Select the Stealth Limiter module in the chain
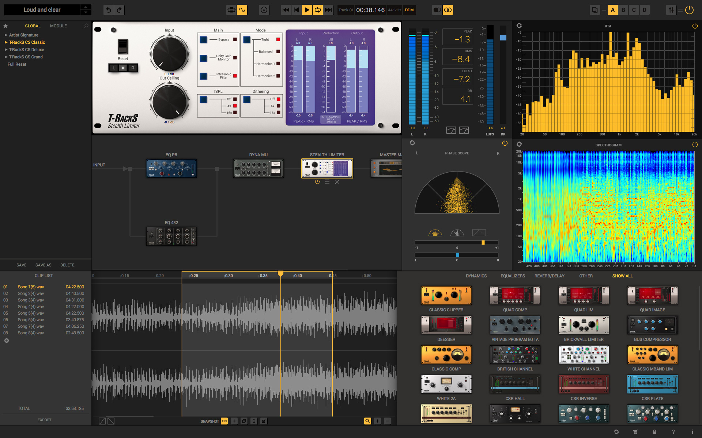702x438 pixels. pos(327,168)
